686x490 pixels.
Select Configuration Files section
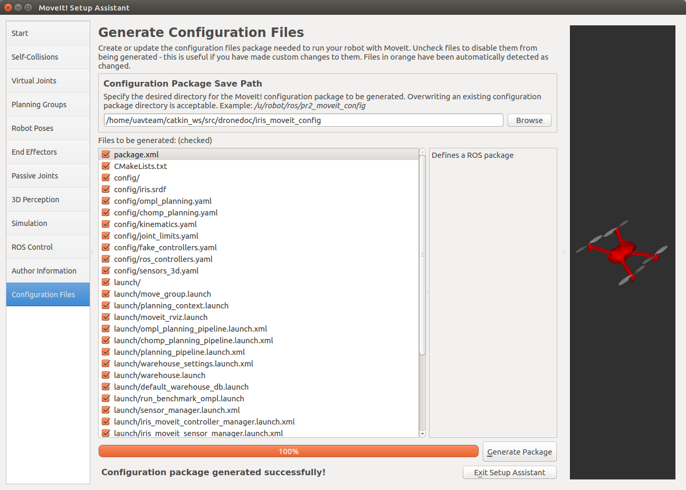pyautogui.click(x=48, y=295)
